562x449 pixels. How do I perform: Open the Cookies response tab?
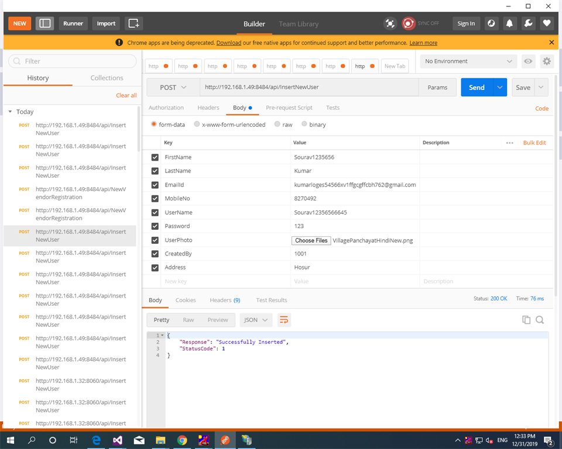[186, 300]
